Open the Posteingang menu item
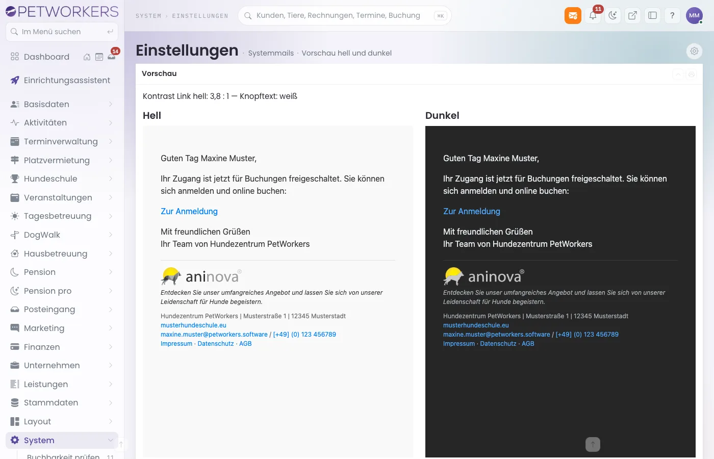714x459 pixels. 62,309
